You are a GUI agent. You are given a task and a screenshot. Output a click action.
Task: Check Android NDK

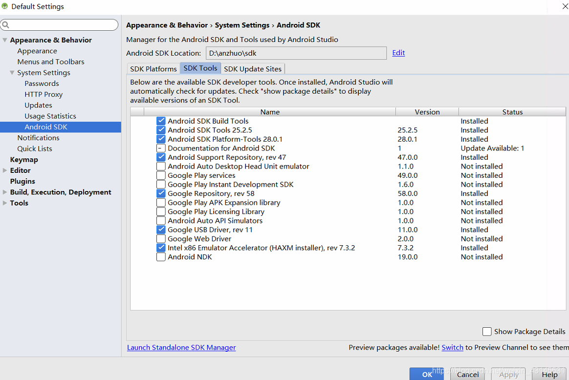(161, 257)
